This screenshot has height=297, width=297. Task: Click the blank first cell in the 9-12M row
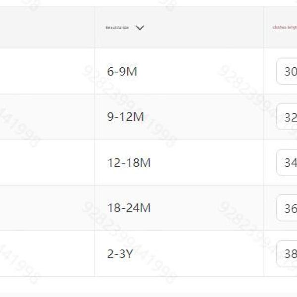point(47,117)
